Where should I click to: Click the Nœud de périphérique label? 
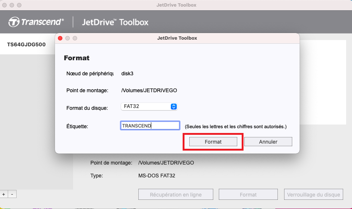[x=90, y=73]
